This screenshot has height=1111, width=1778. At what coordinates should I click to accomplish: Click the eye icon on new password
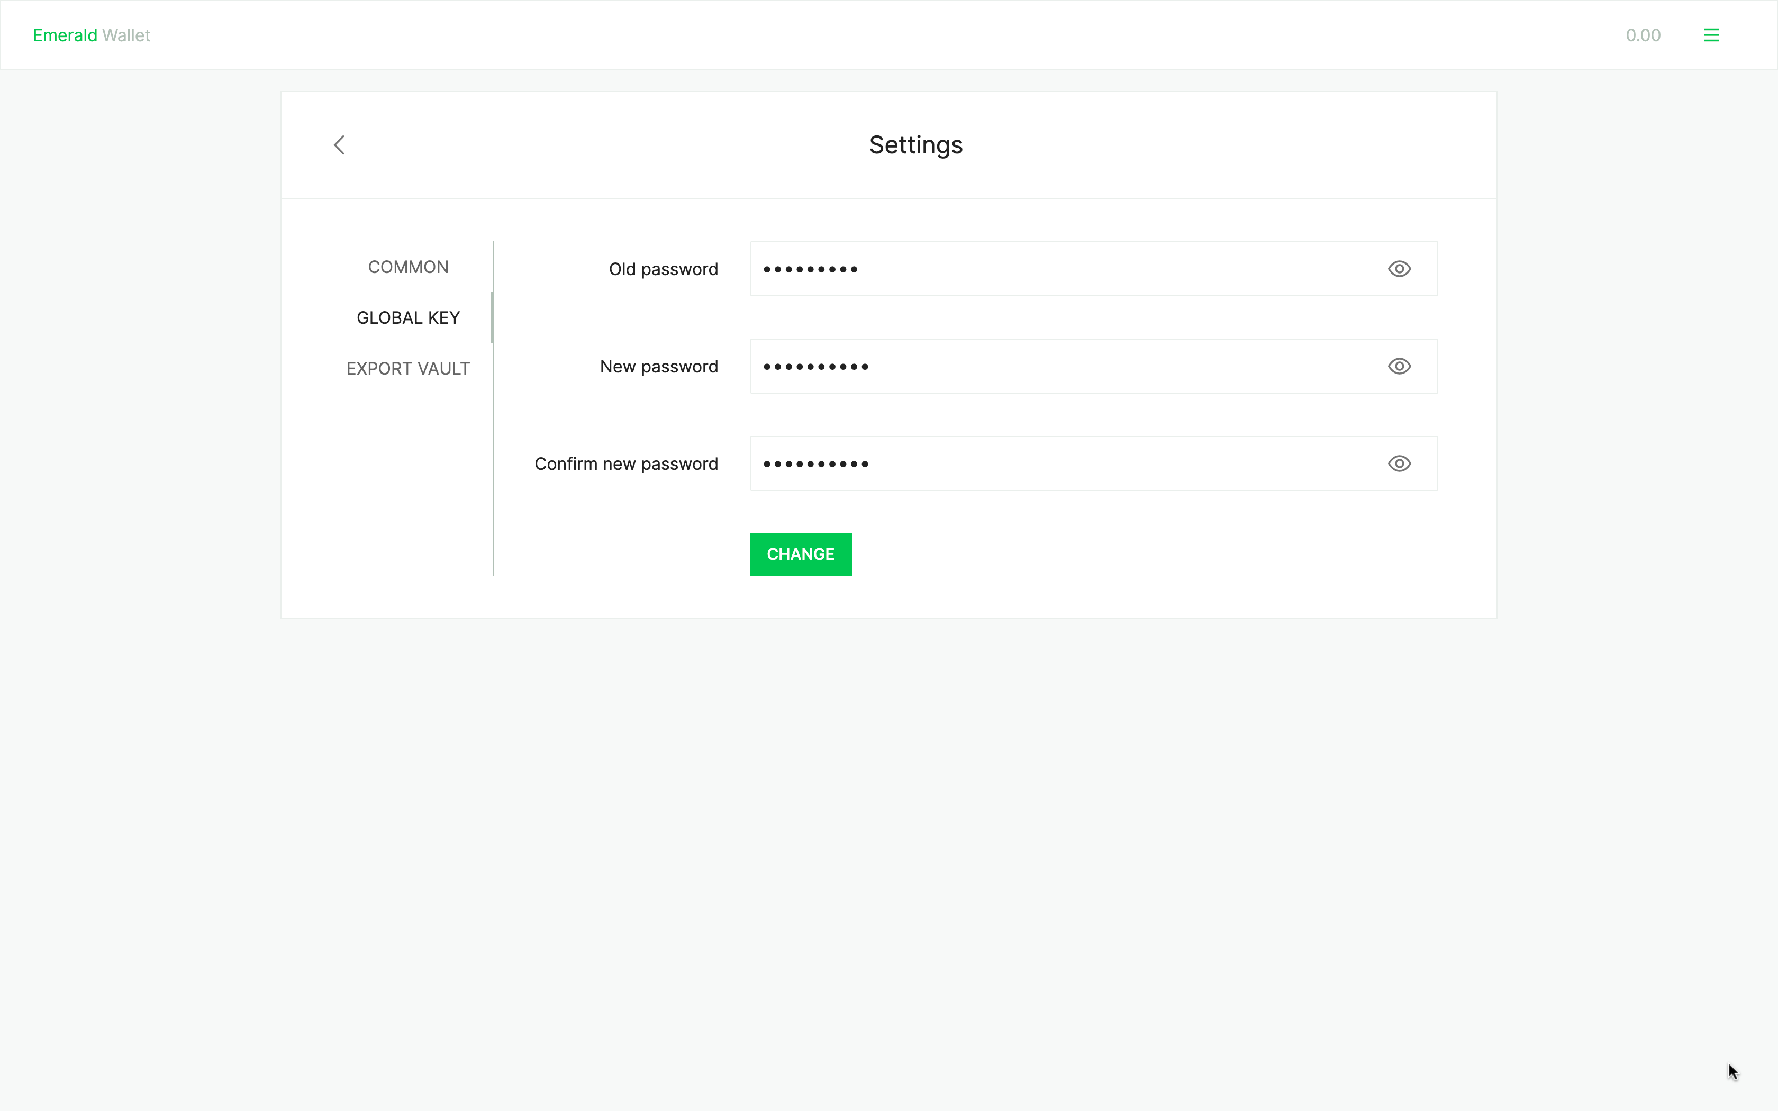[1399, 366]
